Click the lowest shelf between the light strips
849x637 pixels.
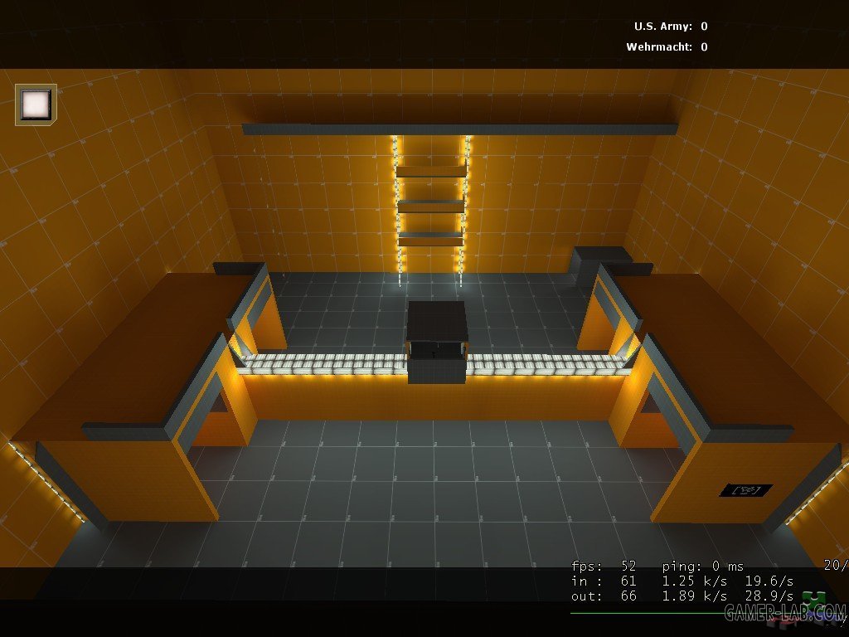coord(431,239)
